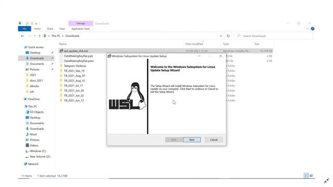This screenshot has height=187, width=333.
Task: Cancel the WSL Update Setup wizard
Action: 214,140
